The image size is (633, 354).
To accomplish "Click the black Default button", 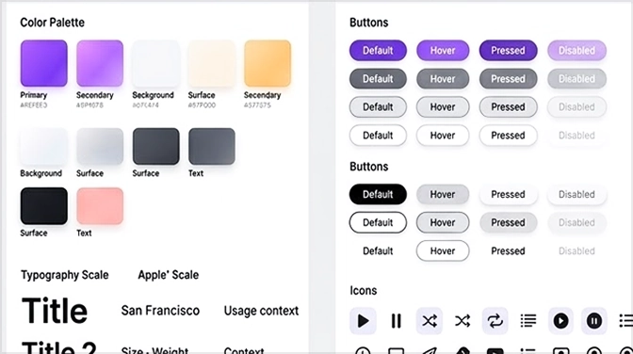I will click(x=378, y=194).
